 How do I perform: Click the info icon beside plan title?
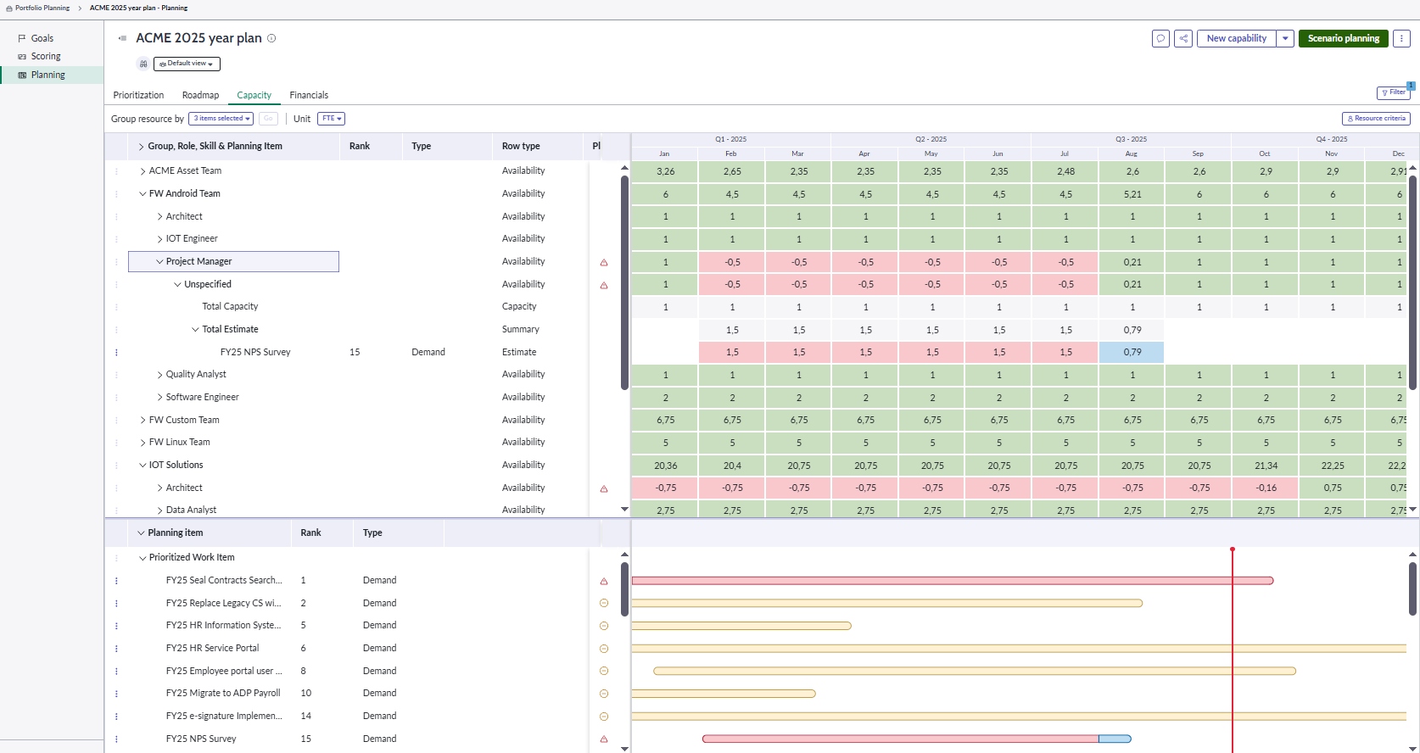coord(271,38)
